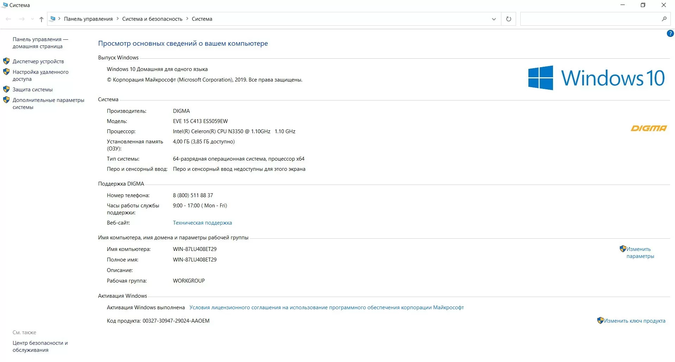The image size is (675, 362).
Task: Expand chevron after Панель управления breadcrumb
Action: [117, 19]
